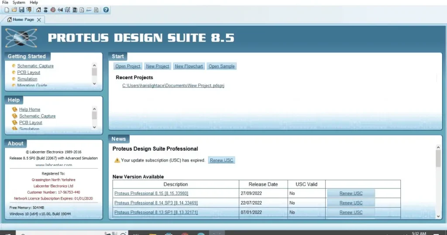Click Renew USC in the 8.13 SP1 row
The height and width of the screenshot is (235, 447).
pyautogui.click(x=351, y=212)
